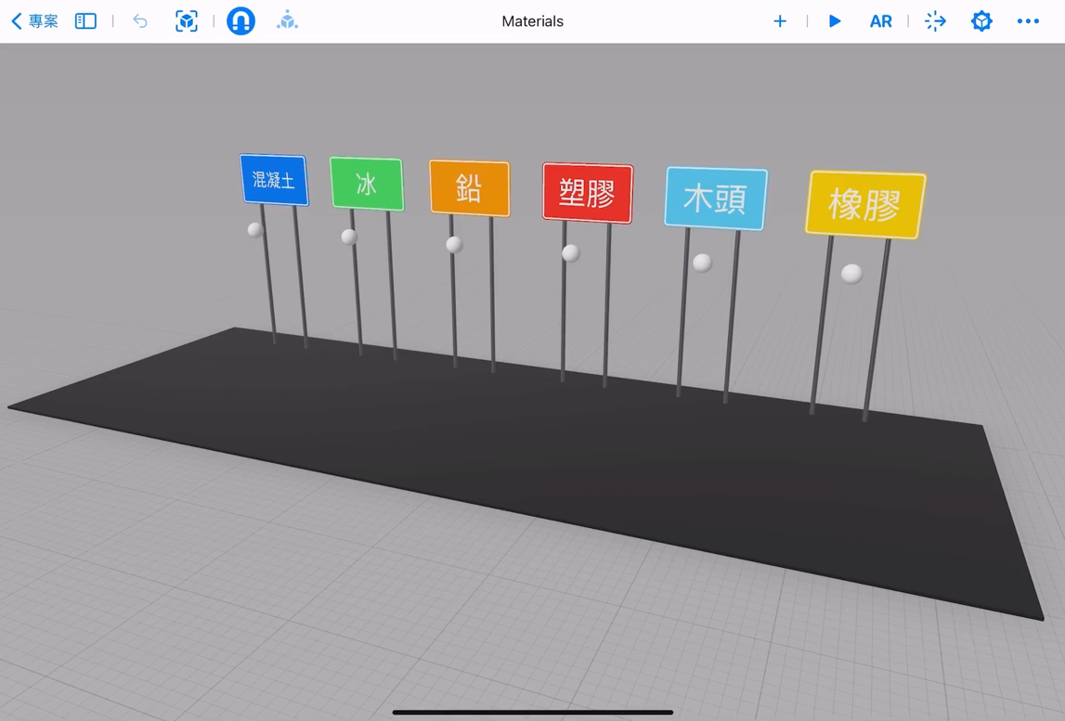This screenshot has width=1065, height=721.
Task: Play the scene preview
Action: point(835,21)
